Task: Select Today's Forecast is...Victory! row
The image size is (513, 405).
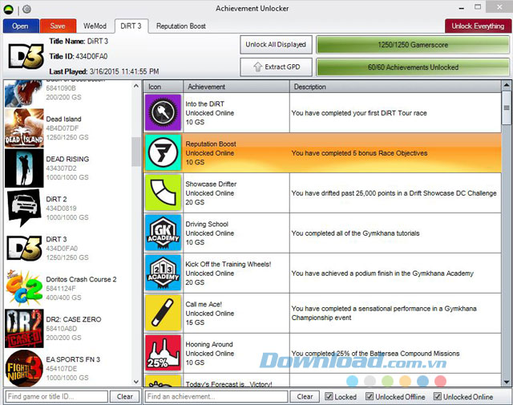Action: (x=322, y=381)
